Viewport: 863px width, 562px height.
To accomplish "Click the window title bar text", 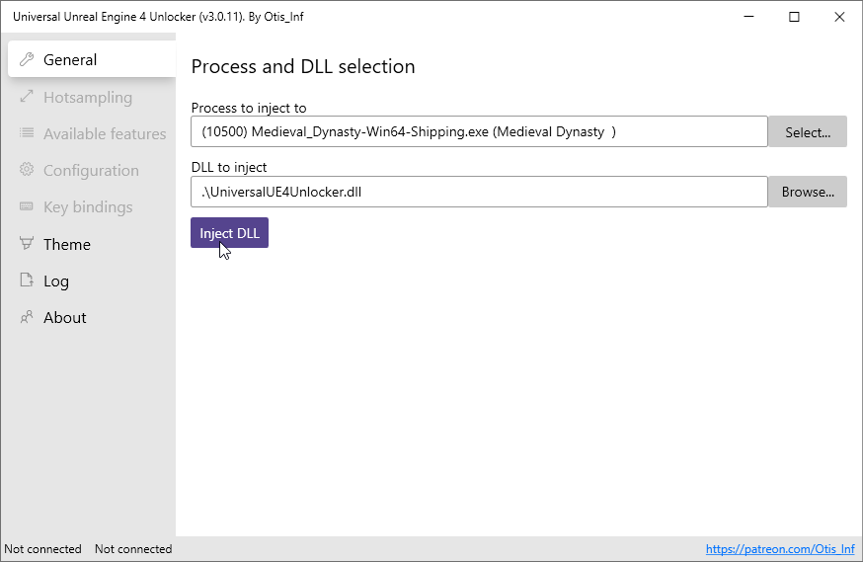I will (x=158, y=17).
